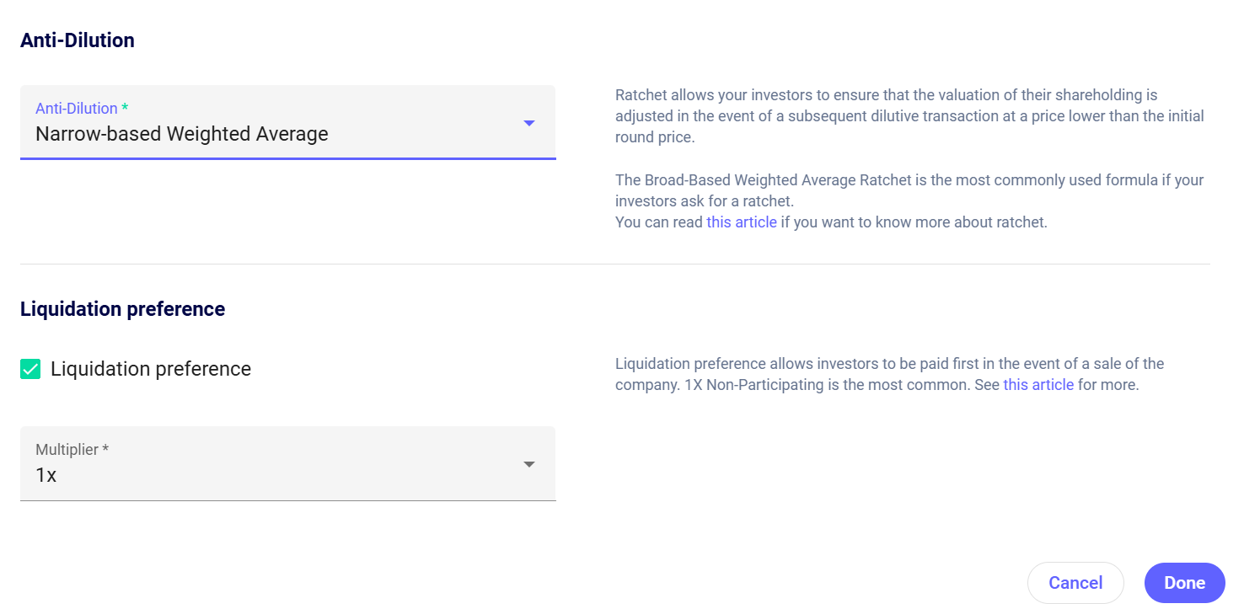The image size is (1244, 609).
Task: Confirm with the Done button
Action: (1184, 583)
